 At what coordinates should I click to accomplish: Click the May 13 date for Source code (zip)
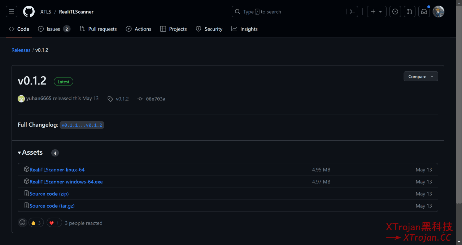tap(424, 194)
